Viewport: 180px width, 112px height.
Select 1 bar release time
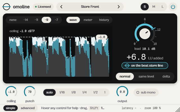click(x=105, y=92)
